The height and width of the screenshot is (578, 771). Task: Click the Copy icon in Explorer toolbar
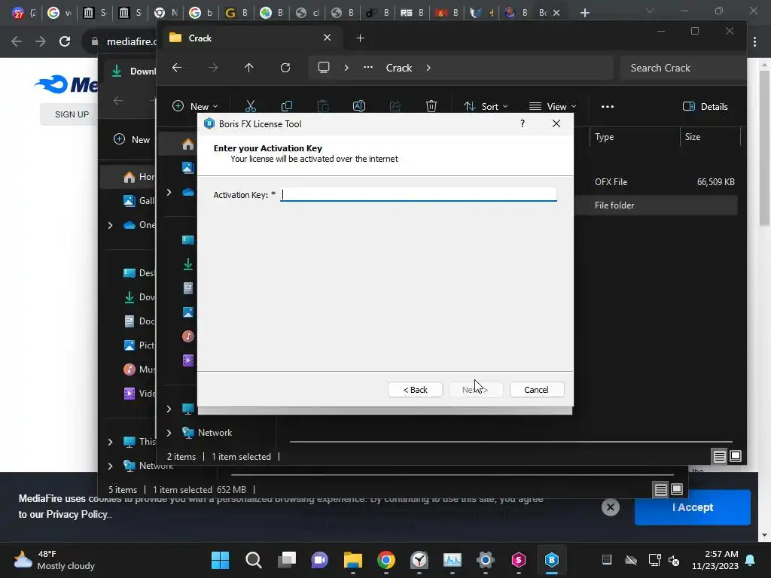(287, 106)
